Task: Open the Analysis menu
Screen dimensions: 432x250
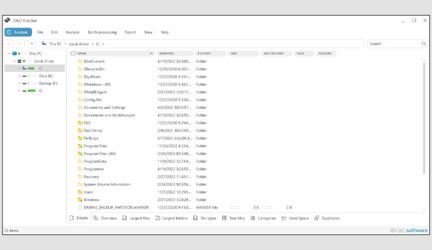Action: pos(72,32)
